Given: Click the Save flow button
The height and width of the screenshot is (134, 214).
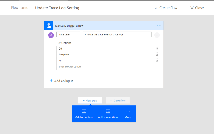Looking at the screenshot, I should (x=118, y=100).
